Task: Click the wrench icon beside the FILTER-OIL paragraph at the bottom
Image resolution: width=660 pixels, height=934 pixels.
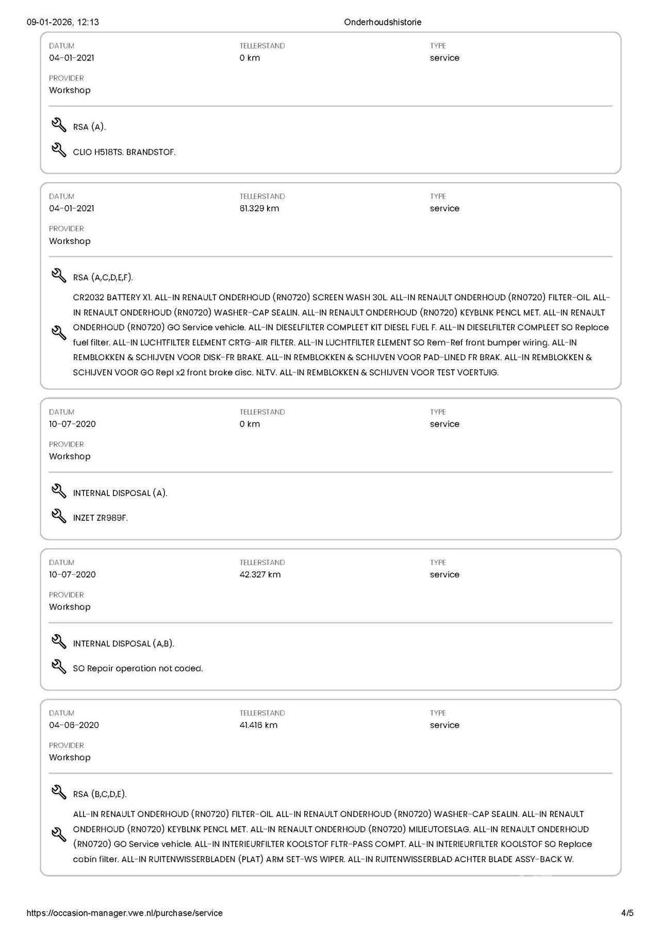Action: point(59,835)
